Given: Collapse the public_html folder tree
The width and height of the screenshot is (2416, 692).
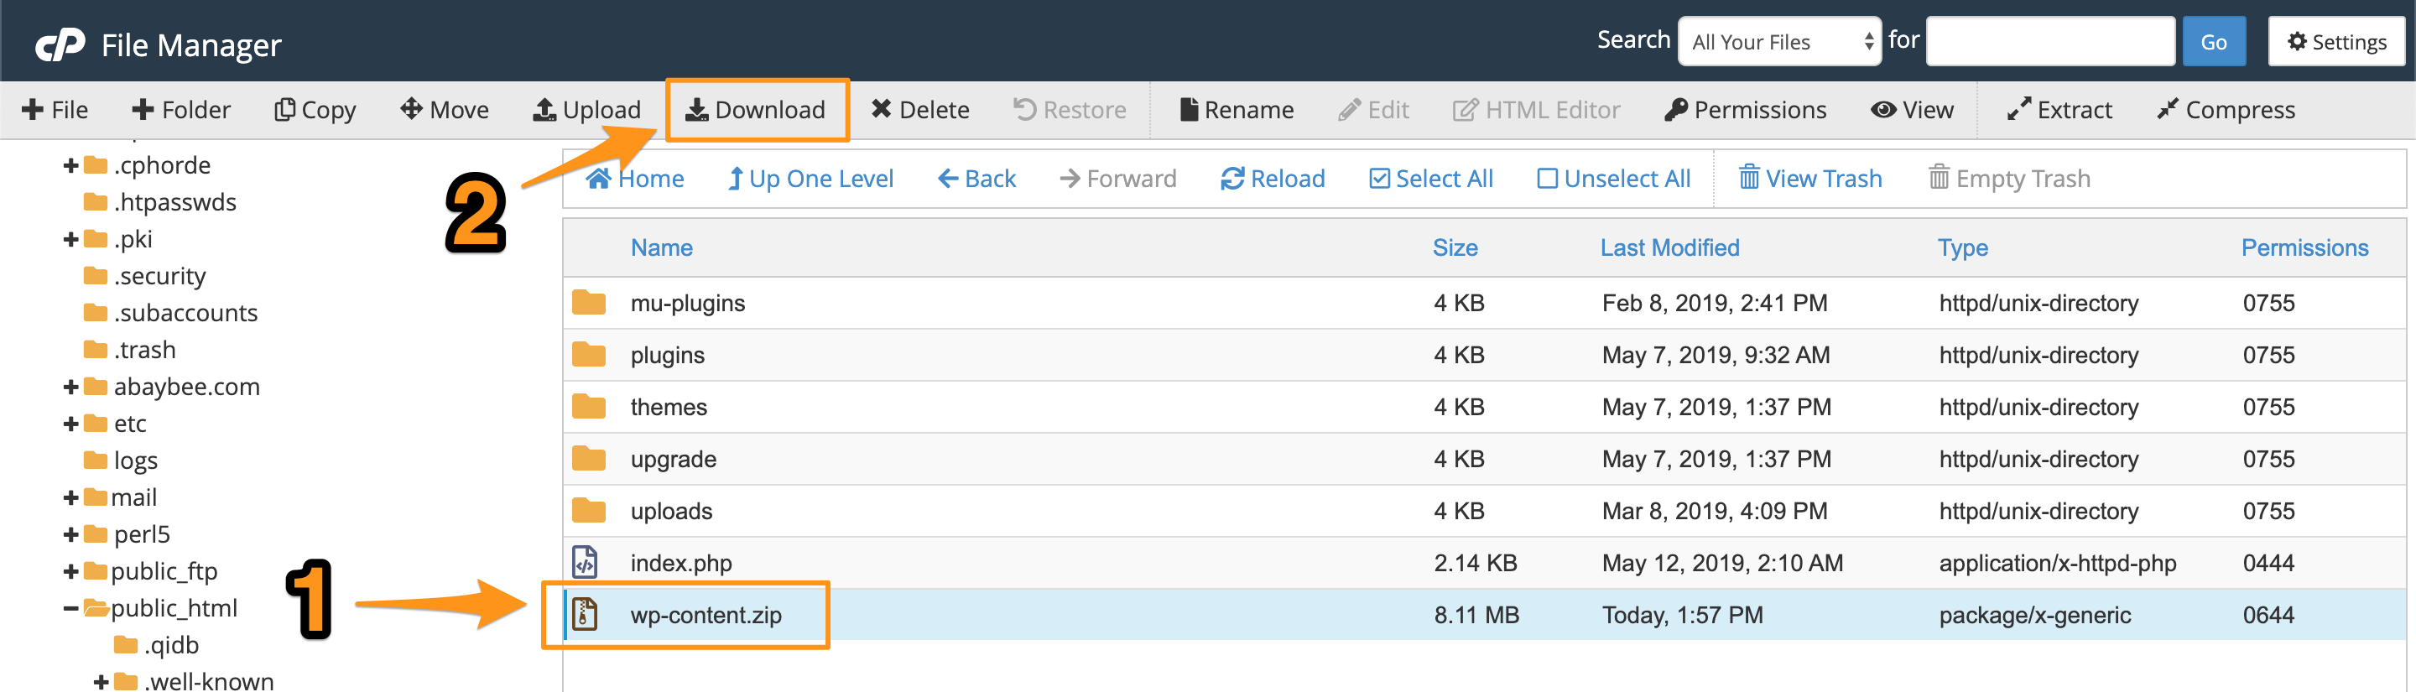Looking at the screenshot, I should click(70, 609).
